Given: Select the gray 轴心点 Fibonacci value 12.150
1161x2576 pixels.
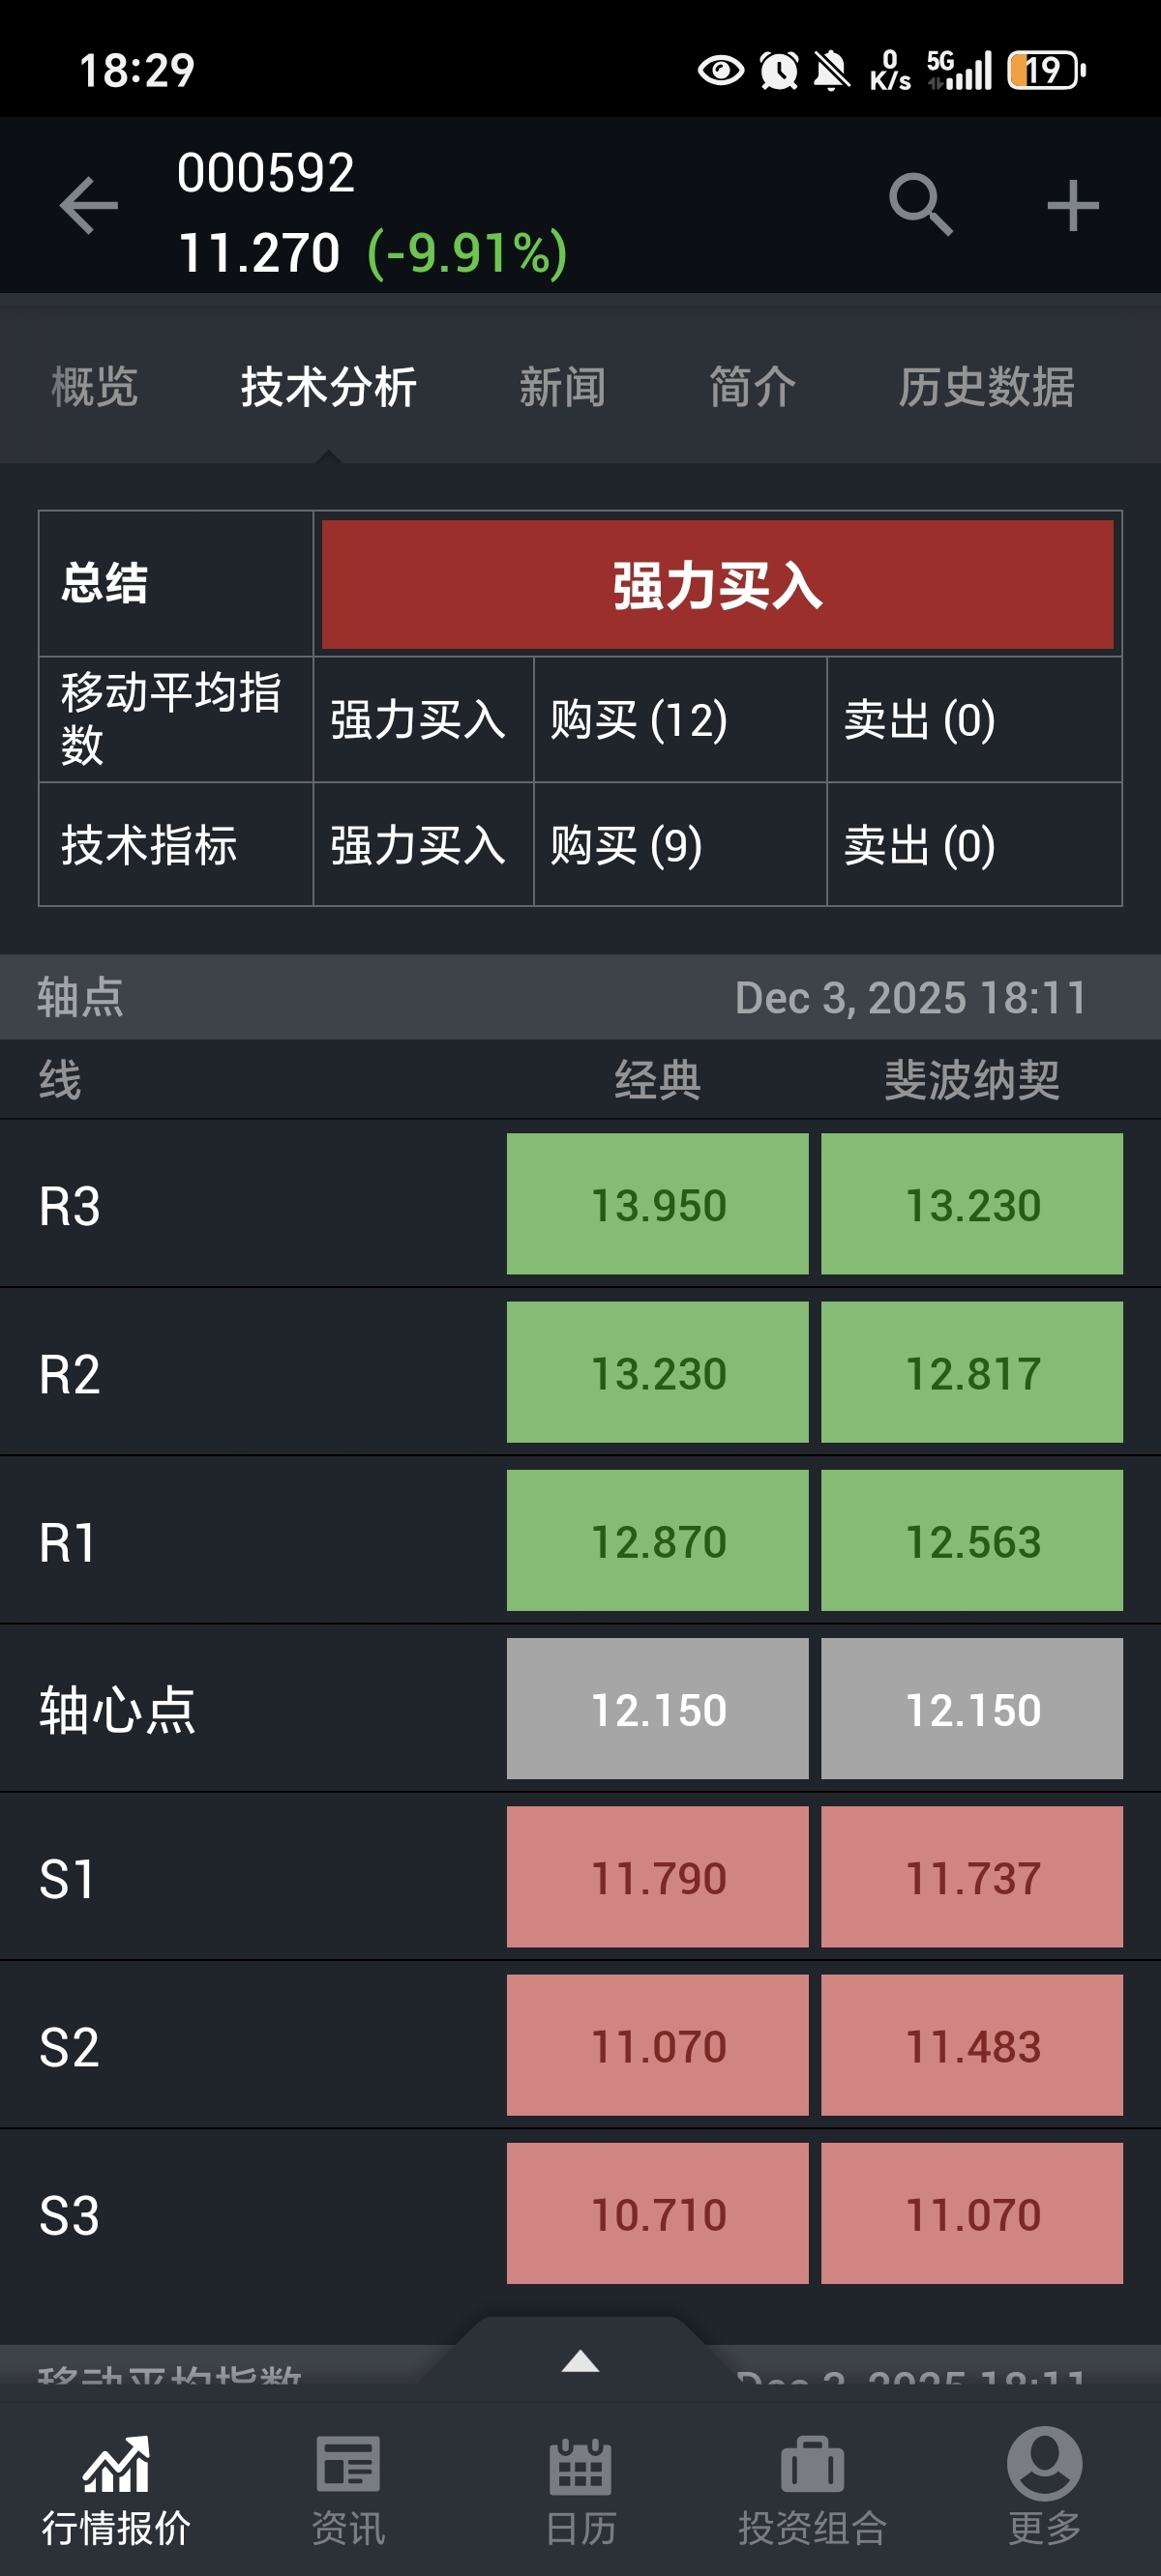Looking at the screenshot, I should pyautogui.click(x=971, y=1709).
